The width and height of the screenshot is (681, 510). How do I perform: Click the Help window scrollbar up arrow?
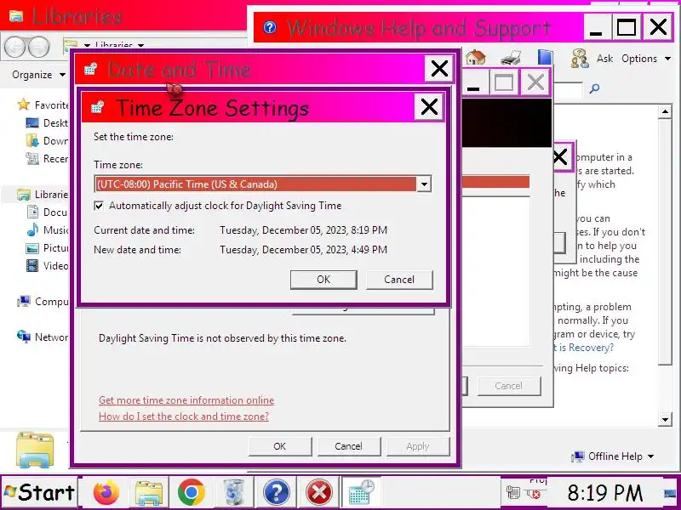665,111
